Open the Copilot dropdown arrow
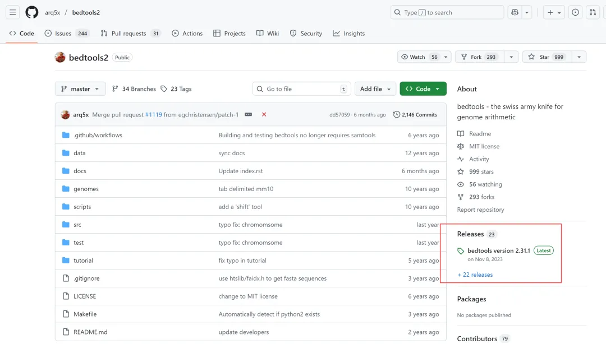 click(527, 12)
